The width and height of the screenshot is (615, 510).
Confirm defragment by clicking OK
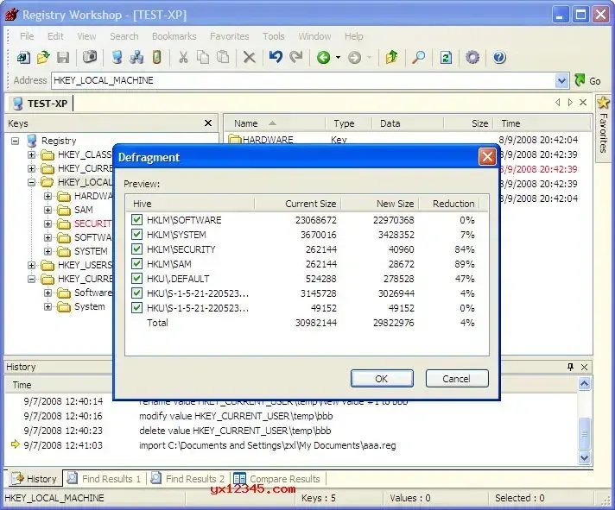pyautogui.click(x=382, y=378)
